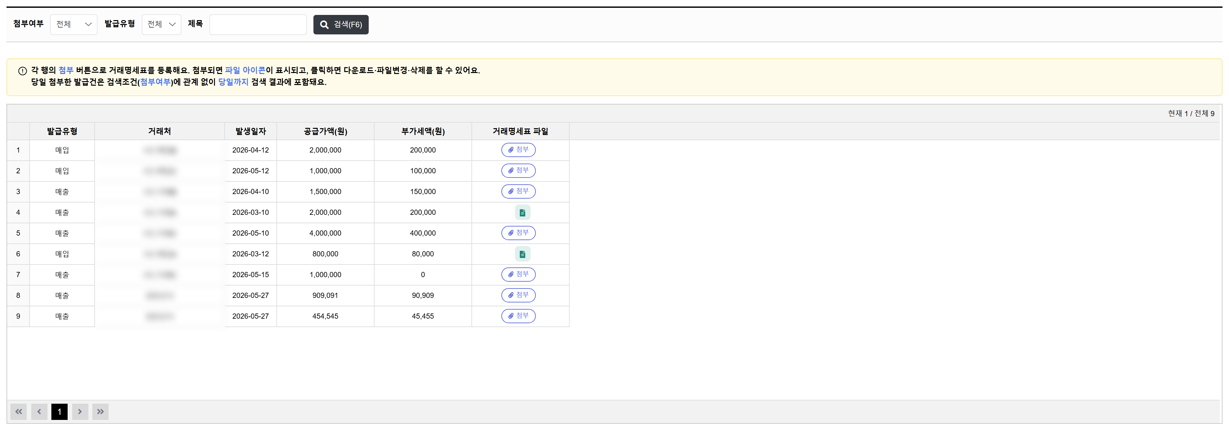Attach file for the 909,091 amount row

[x=518, y=295]
